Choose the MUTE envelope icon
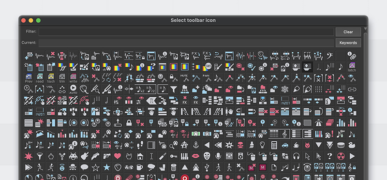The image size is (387, 180). coord(184,78)
